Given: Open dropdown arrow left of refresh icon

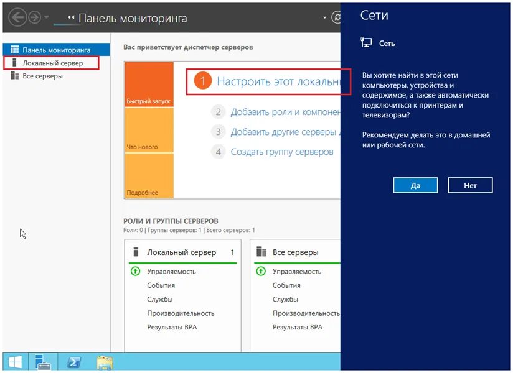Looking at the screenshot, I should (324, 17).
